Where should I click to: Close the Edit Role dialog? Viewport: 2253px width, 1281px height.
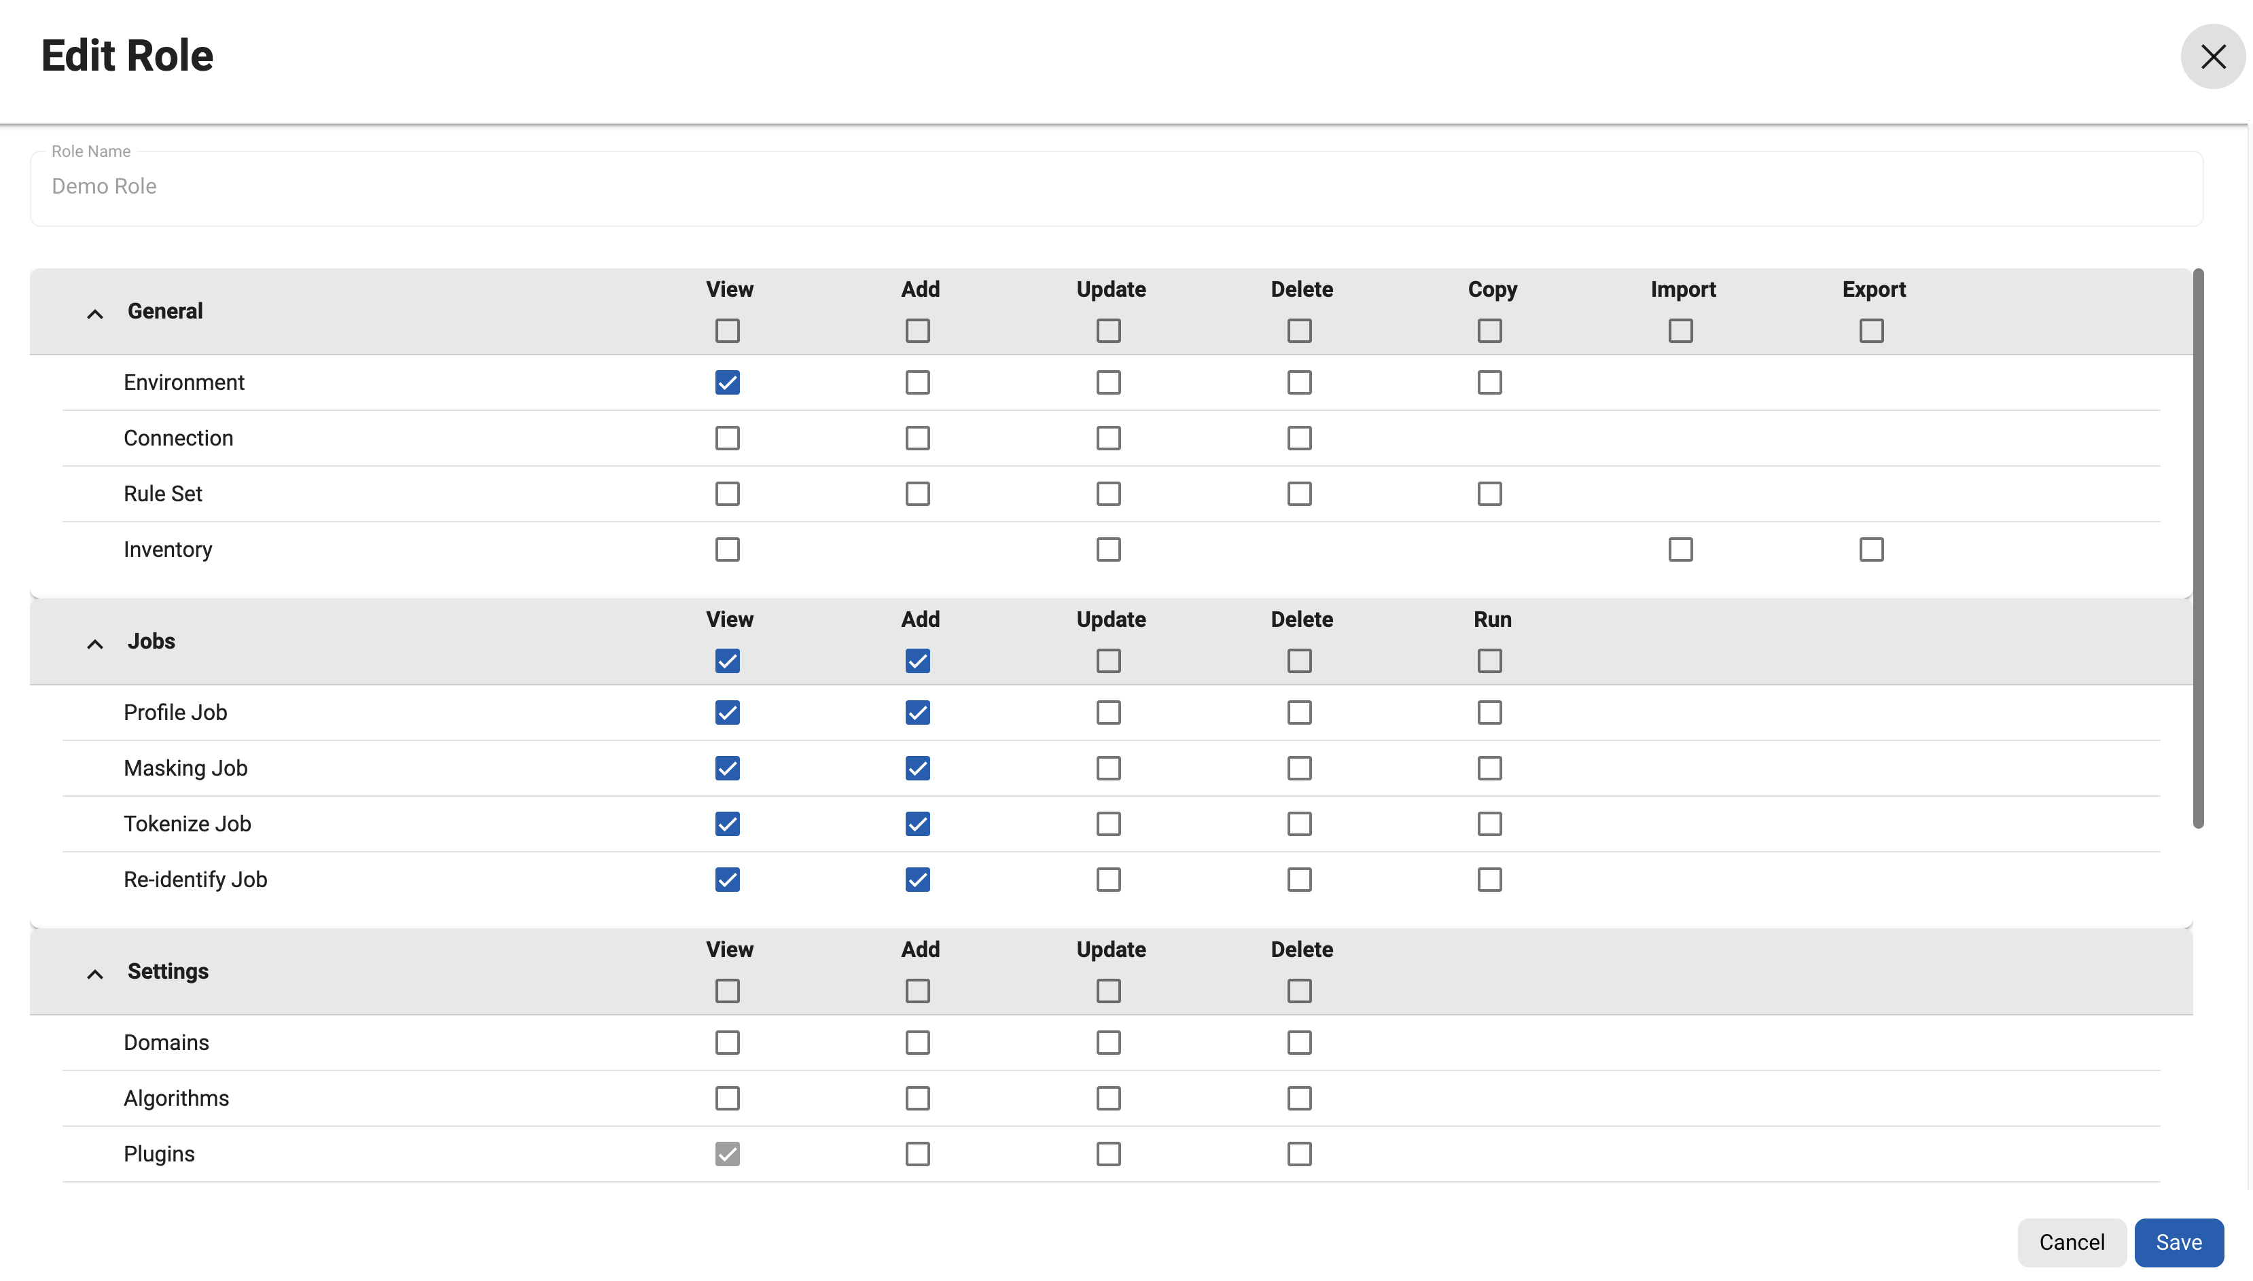[x=2212, y=56]
